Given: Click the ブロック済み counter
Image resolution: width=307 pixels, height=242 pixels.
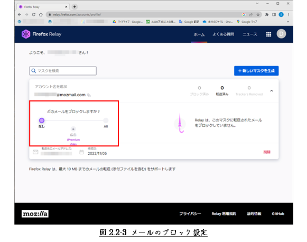Looking at the screenshot, I should click(x=199, y=91).
